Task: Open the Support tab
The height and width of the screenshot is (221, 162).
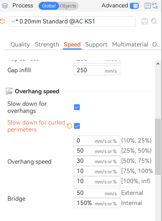Action: [x=96, y=45]
